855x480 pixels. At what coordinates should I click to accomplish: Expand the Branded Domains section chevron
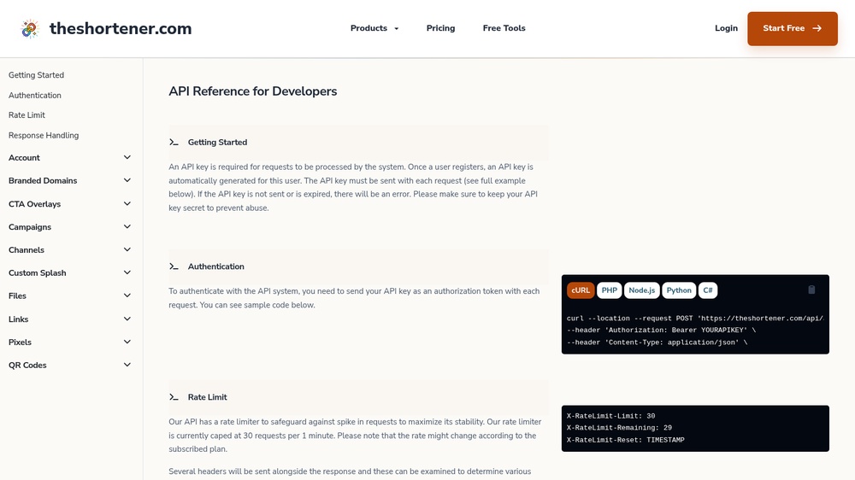(127, 180)
